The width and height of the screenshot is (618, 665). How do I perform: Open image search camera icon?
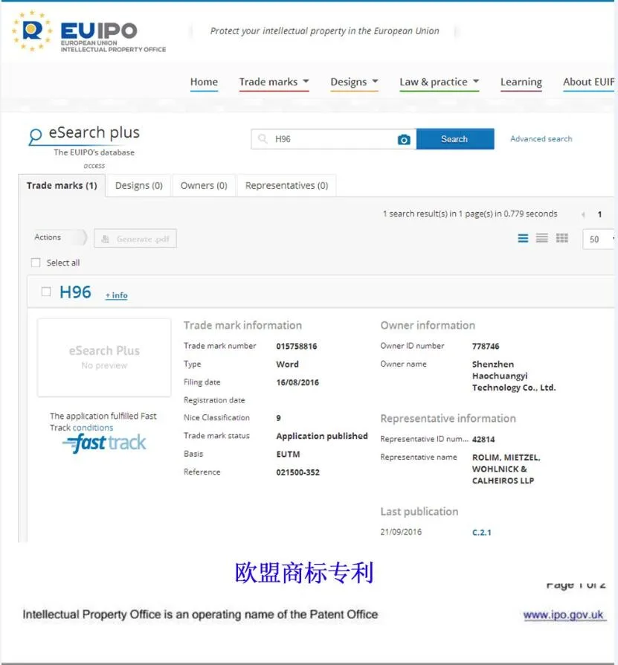(404, 140)
